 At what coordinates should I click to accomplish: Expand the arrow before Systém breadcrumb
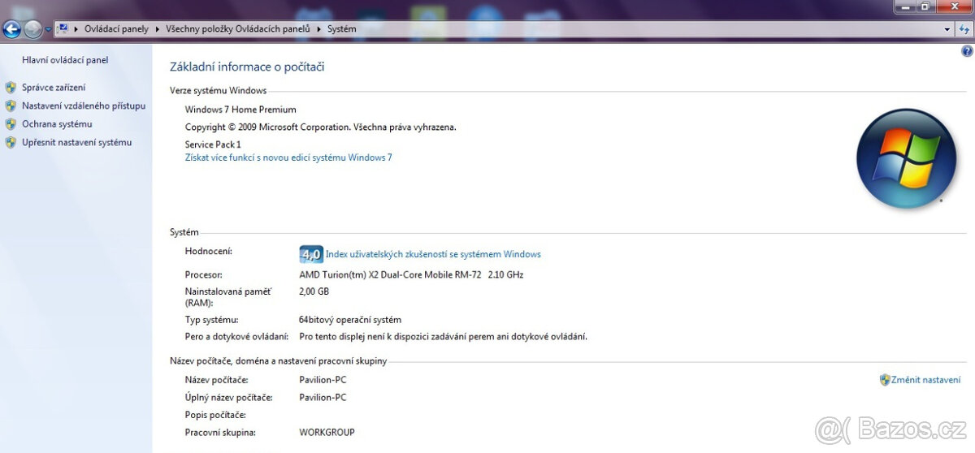tap(319, 29)
